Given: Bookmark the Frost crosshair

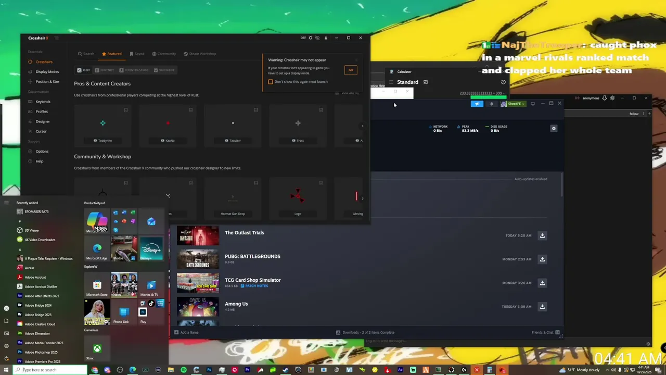Looking at the screenshot, I should [321, 110].
